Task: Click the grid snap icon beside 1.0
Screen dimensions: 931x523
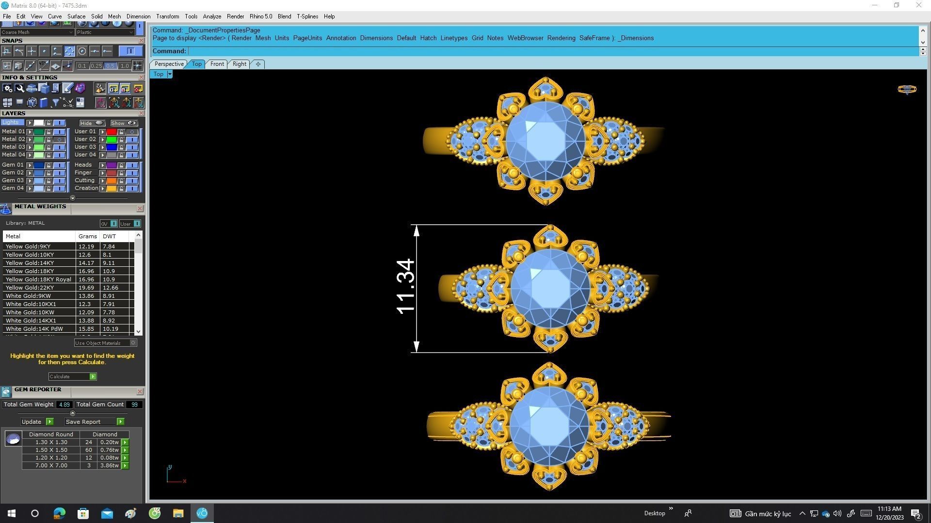Action: coord(138,65)
